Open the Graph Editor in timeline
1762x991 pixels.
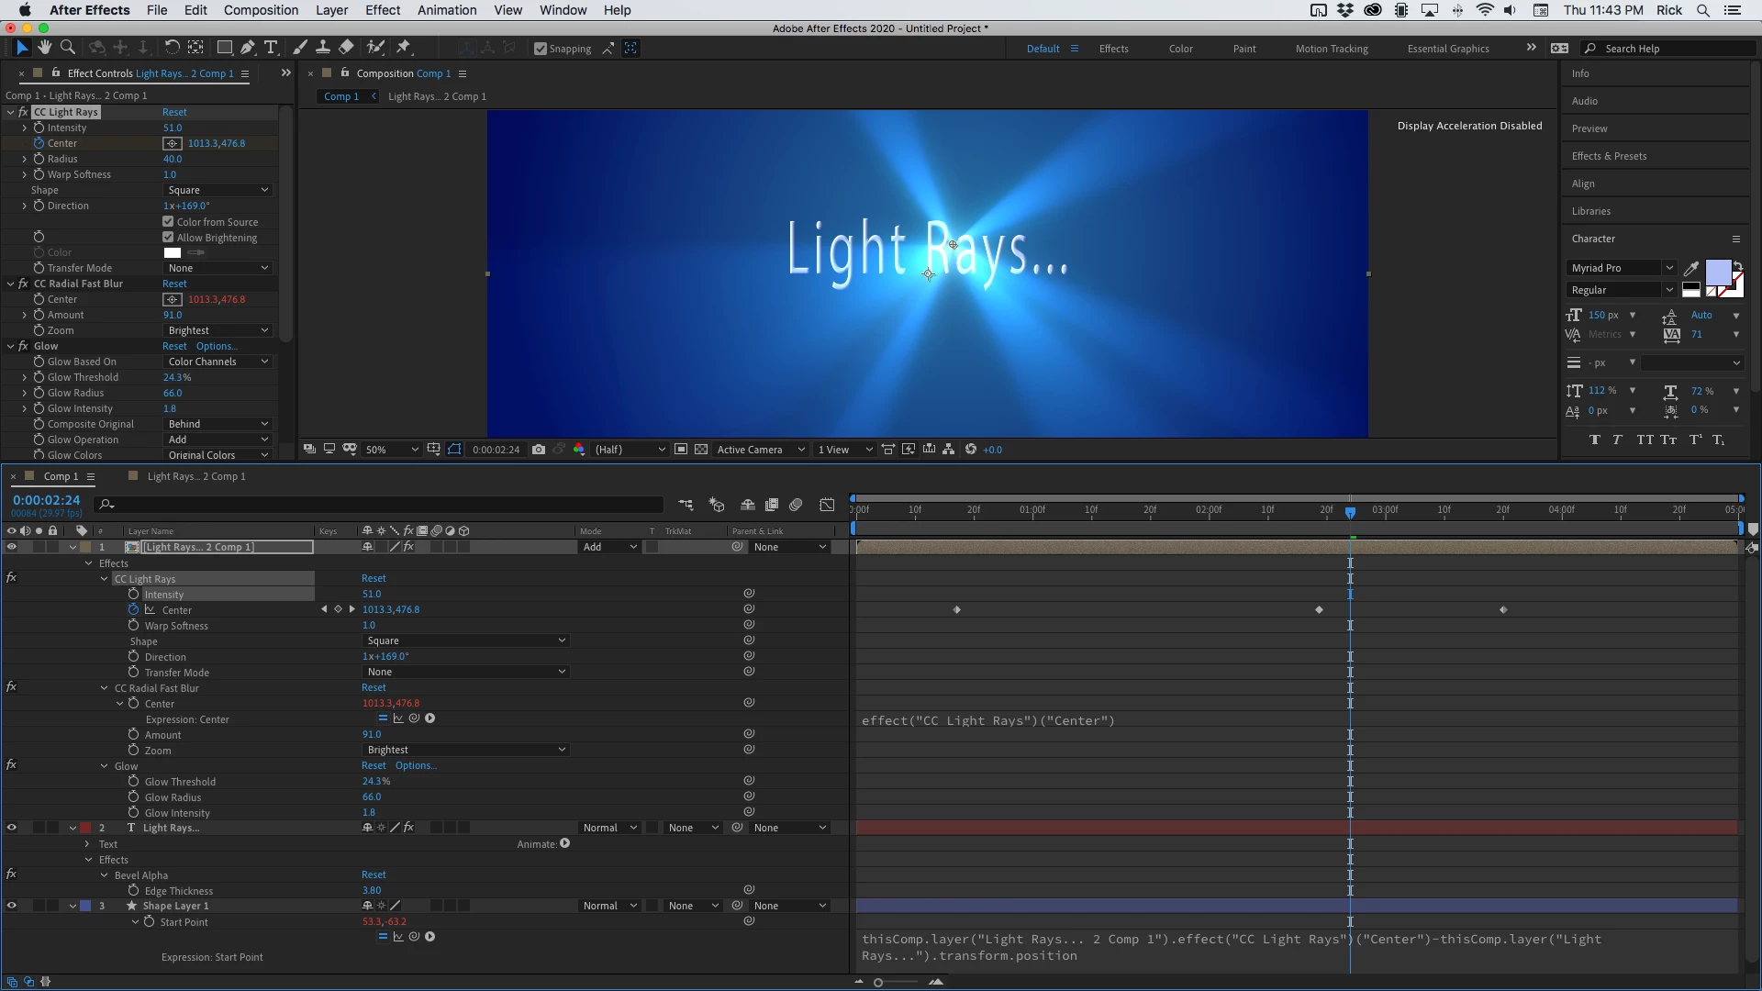click(x=827, y=505)
